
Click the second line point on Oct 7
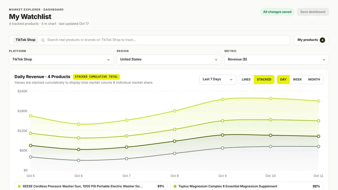tap(127, 136)
